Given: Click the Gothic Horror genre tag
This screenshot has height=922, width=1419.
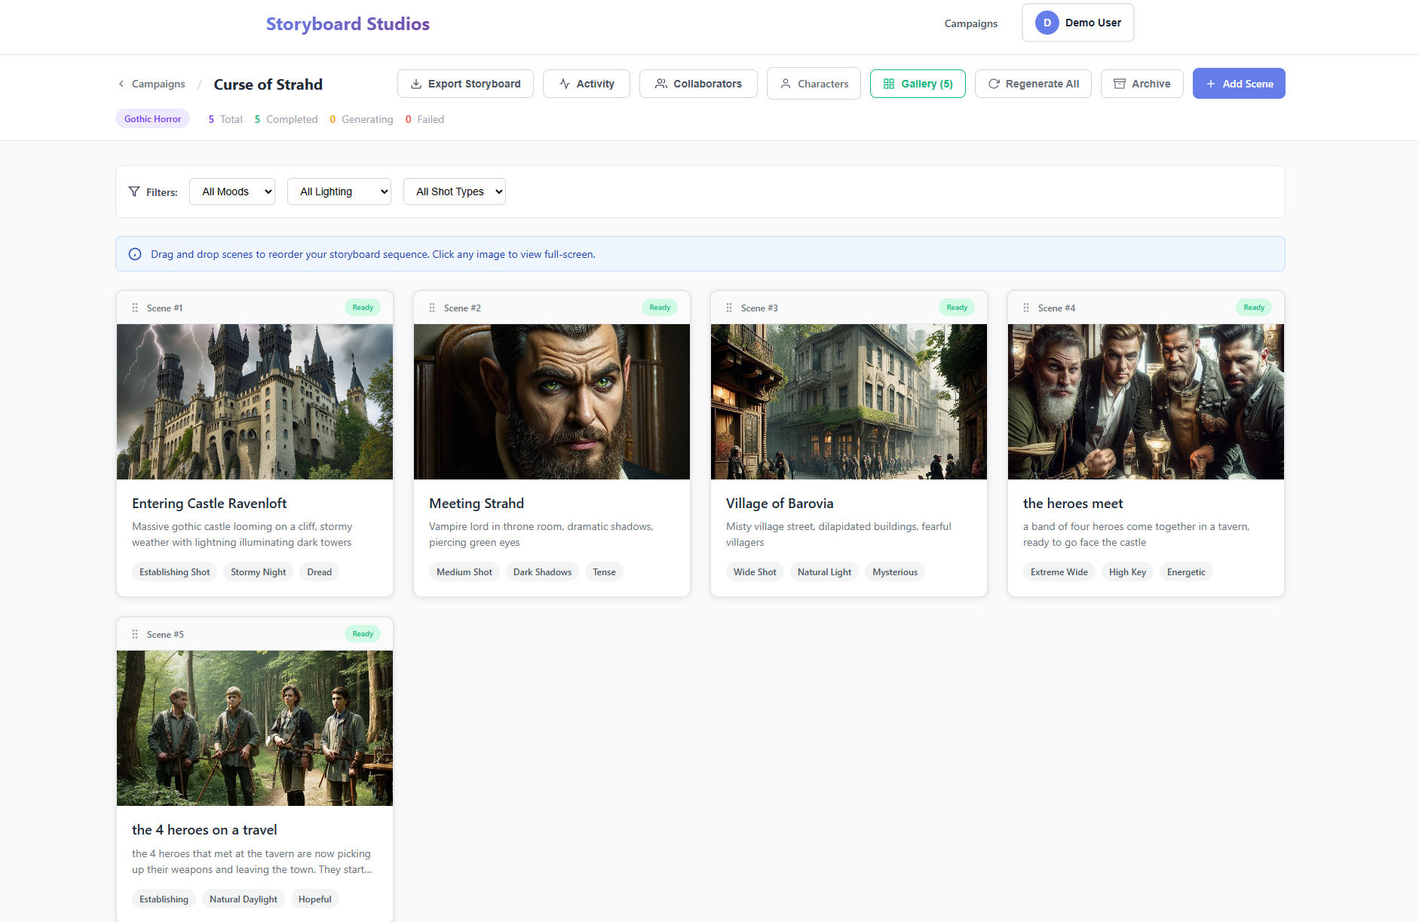Looking at the screenshot, I should coord(152,119).
